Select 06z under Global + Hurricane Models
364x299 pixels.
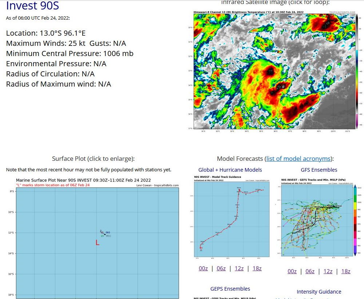coord(221,268)
